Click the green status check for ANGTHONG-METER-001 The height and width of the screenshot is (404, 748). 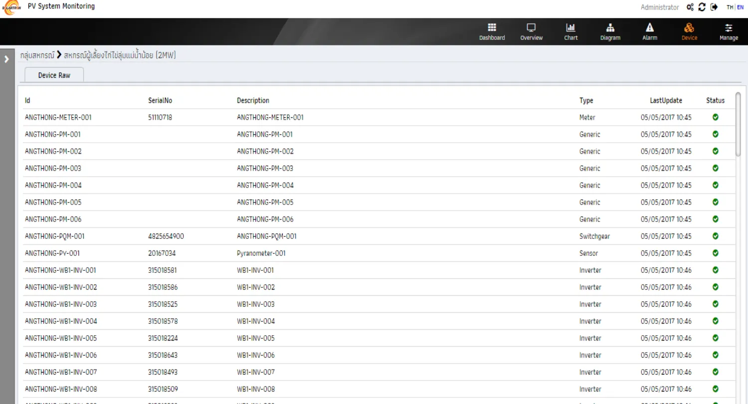[715, 117]
